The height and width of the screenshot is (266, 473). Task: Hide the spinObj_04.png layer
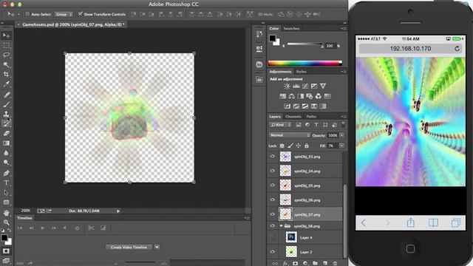[x=273, y=171]
